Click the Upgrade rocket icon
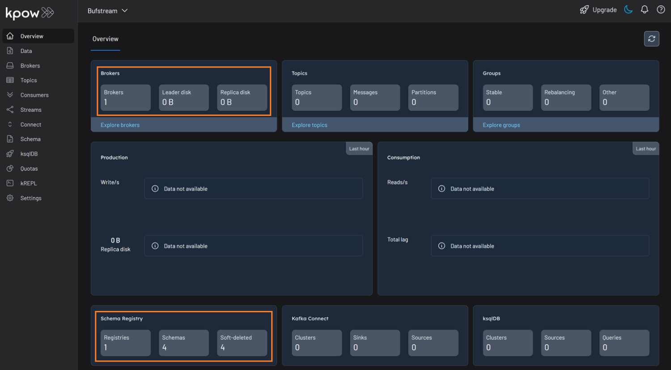The width and height of the screenshot is (671, 370). click(584, 9)
